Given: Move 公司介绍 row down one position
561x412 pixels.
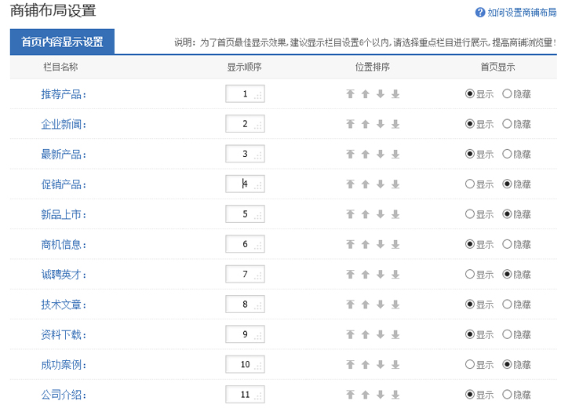Looking at the screenshot, I should [381, 395].
